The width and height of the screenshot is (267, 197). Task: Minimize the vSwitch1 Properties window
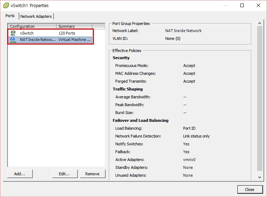pos(226,5)
